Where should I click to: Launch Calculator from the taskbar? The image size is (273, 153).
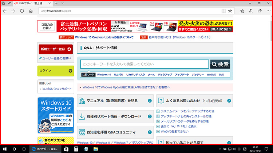pos(76,149)
